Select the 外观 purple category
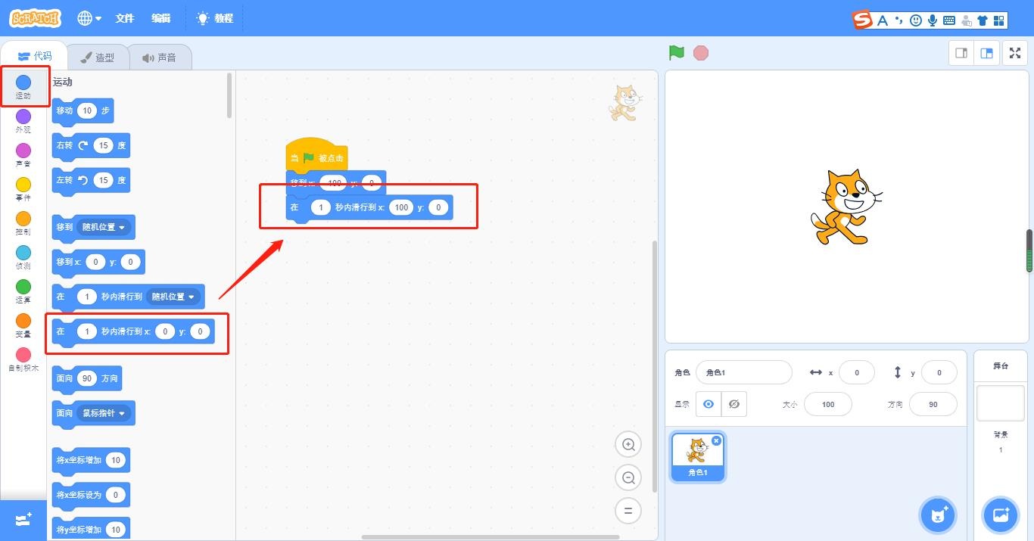 pos(23,120)
